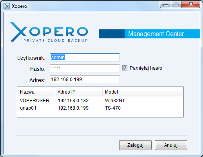Screen dimensions: 203x157
Task: Click the Zaloguj button
Action: click(135, 145)
